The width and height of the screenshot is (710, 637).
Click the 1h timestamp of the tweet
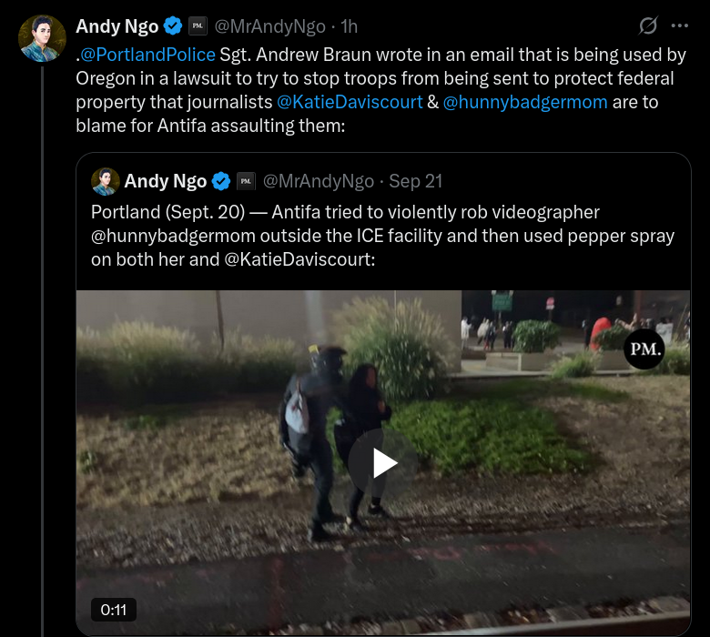(350, 26)
